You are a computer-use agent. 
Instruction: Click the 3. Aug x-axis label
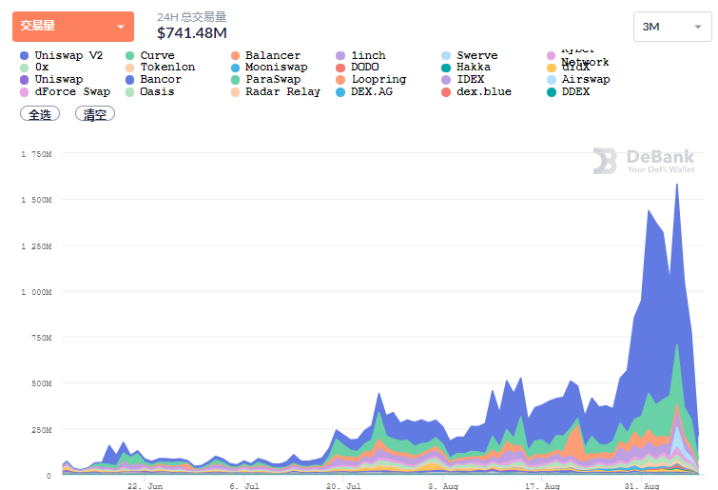[443, 486]
